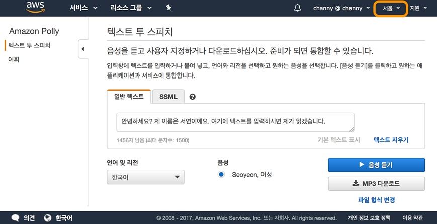Collapse the left sidebar with arrow handle
Viewport: 437px width, 224px height.
[82, 49]
